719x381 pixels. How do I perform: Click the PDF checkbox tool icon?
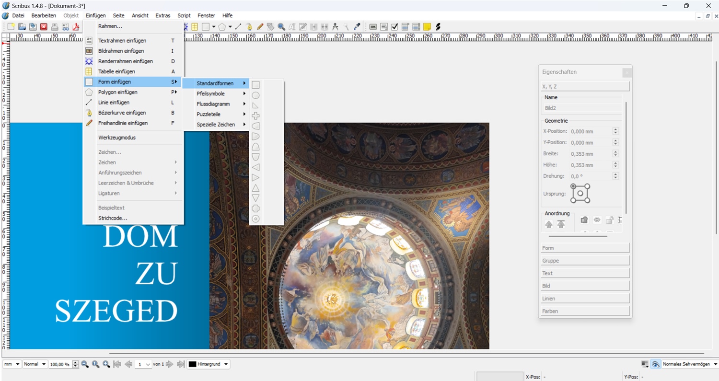click(x=394, y=27)
